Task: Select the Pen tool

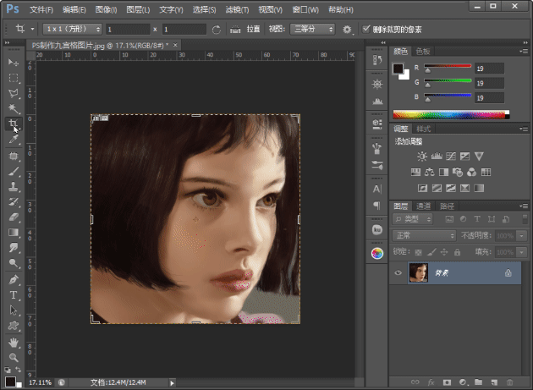Action: click(x=14, y=279)
